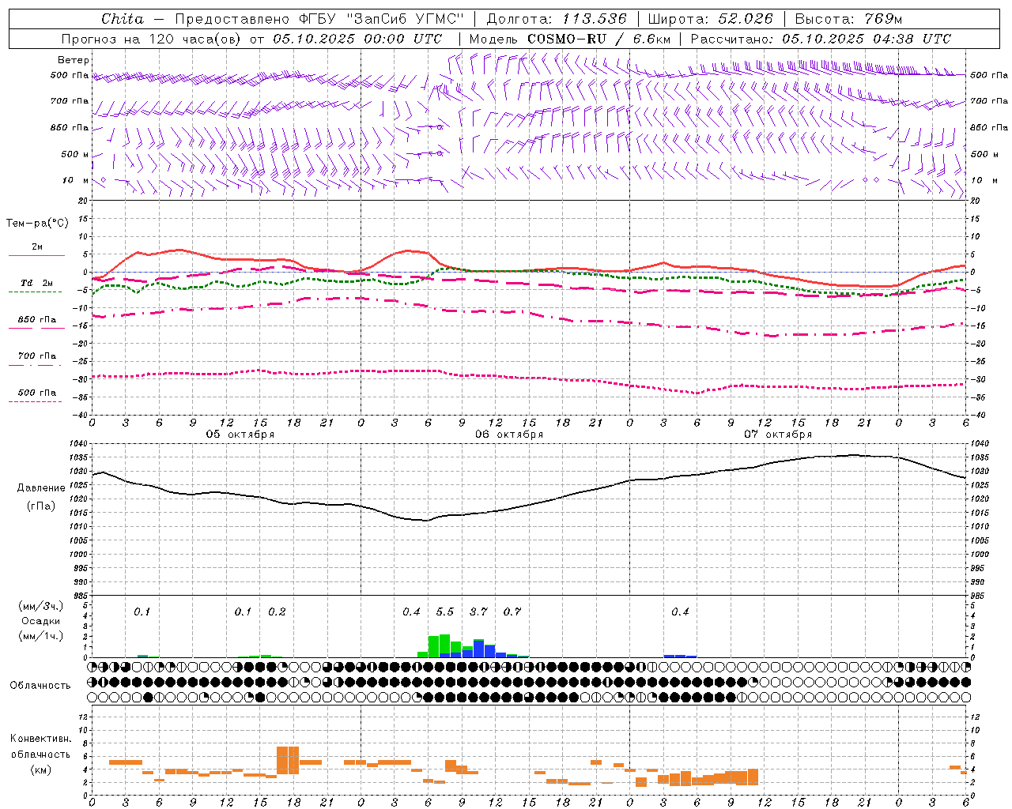The image size is (1012, 809).
Task: Click the 07 октября date label
Action: pyautogui.click(x=778, y=435)
